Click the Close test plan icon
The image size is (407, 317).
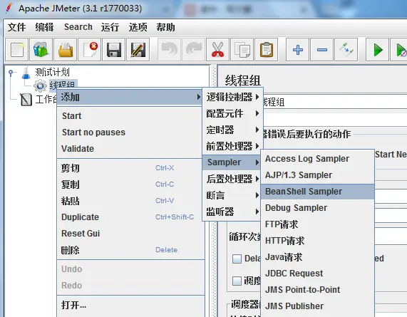tap(90, 50)
